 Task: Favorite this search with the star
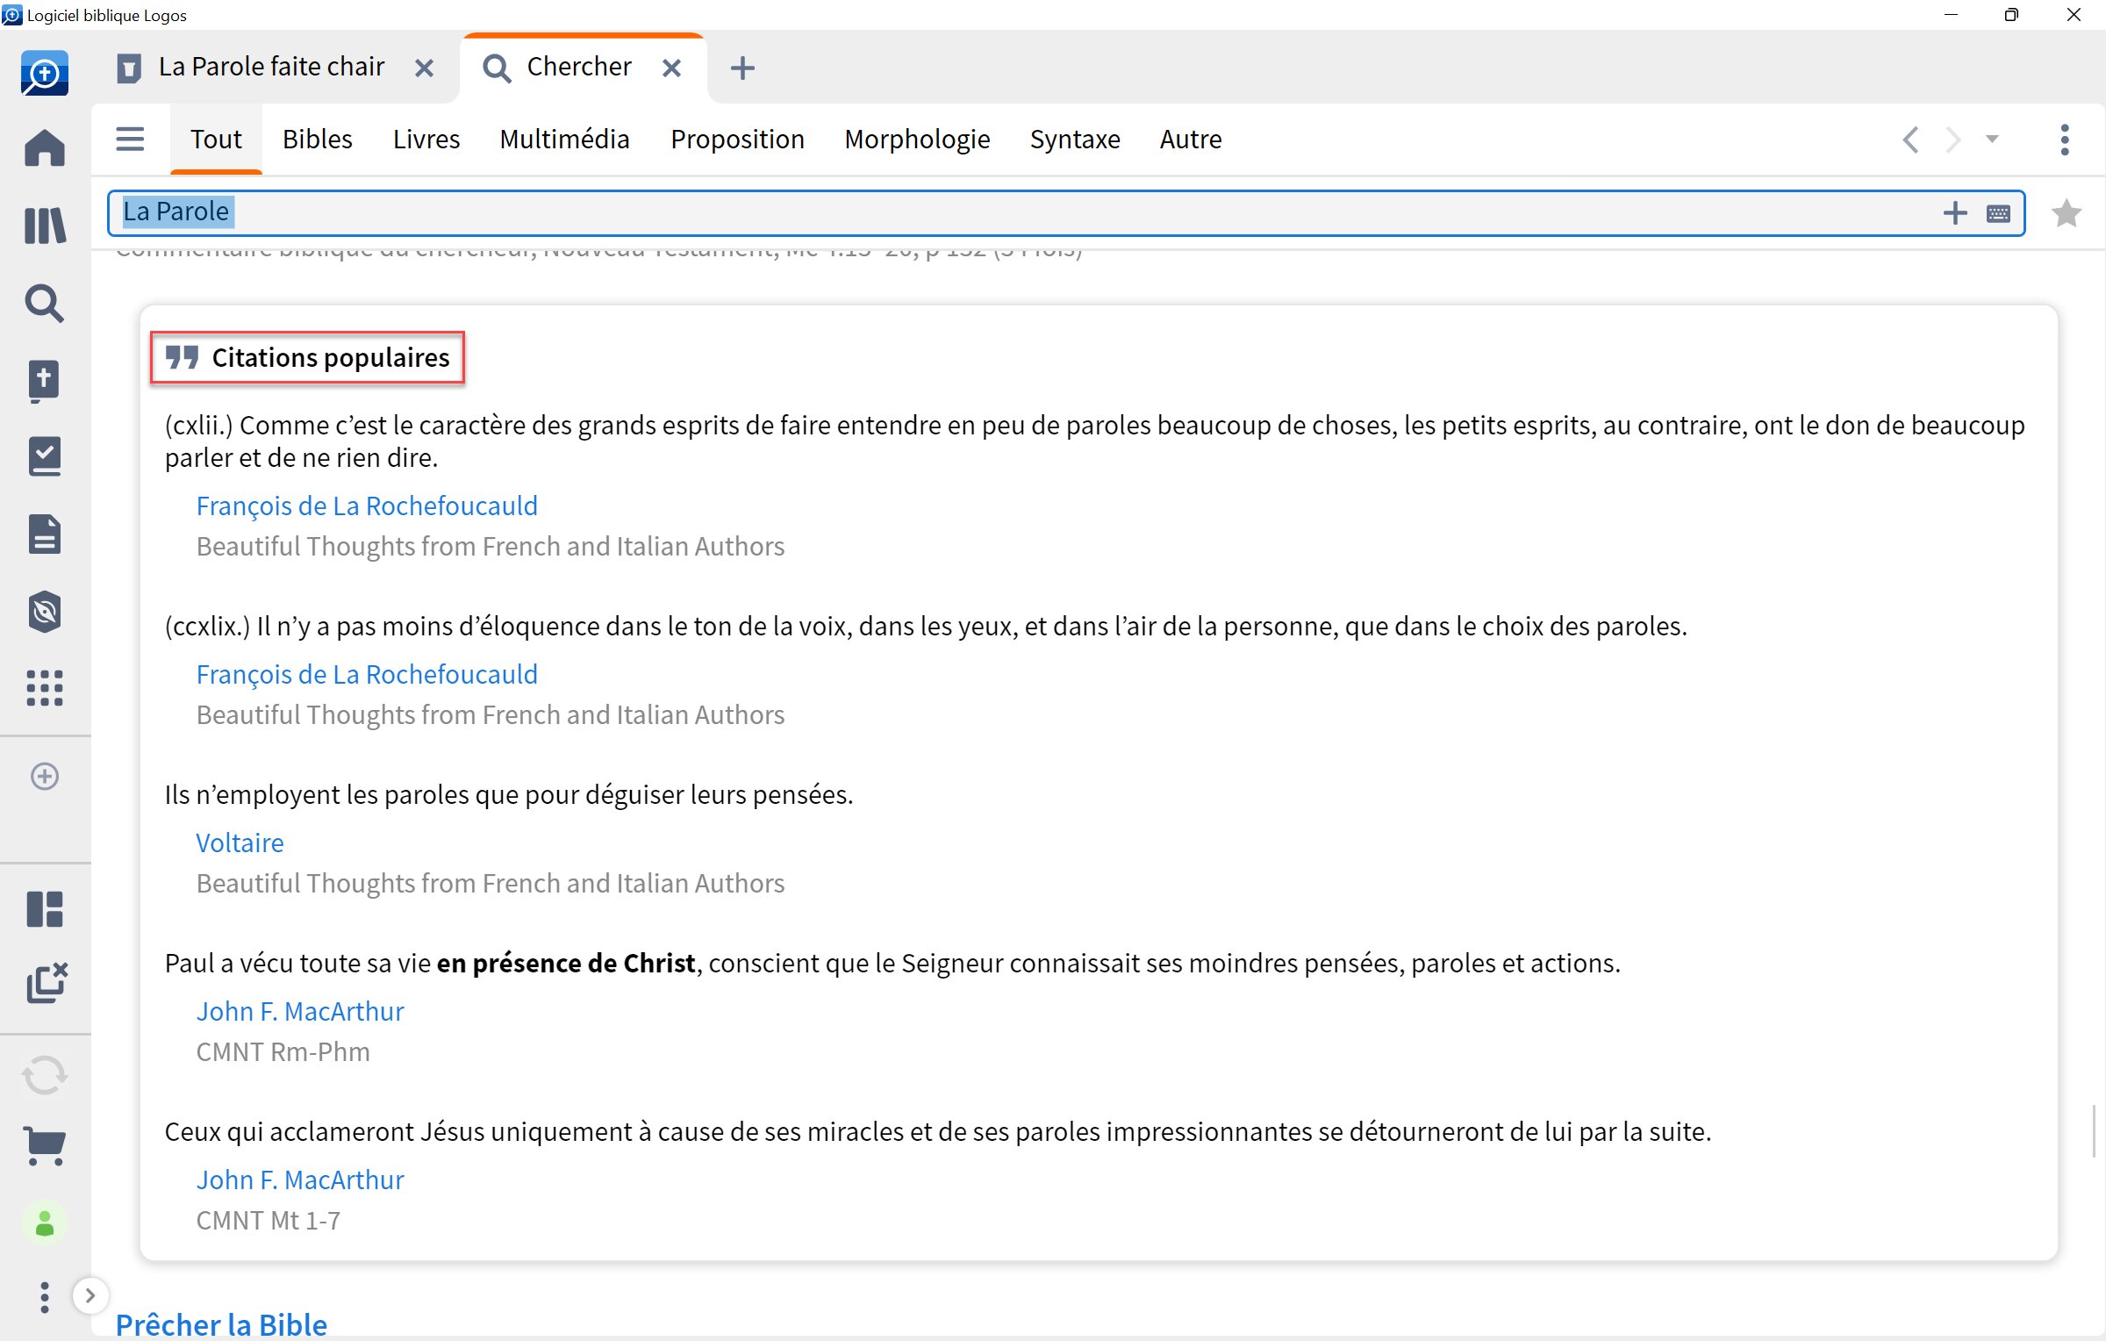point(2067,213)
